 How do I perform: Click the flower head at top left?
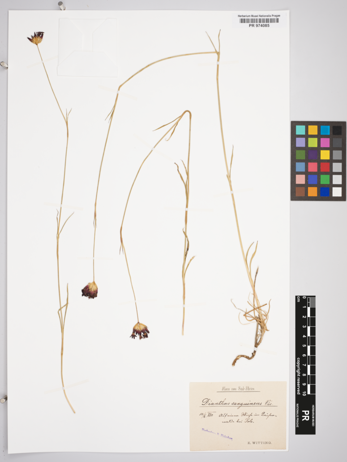pos(36,38)
